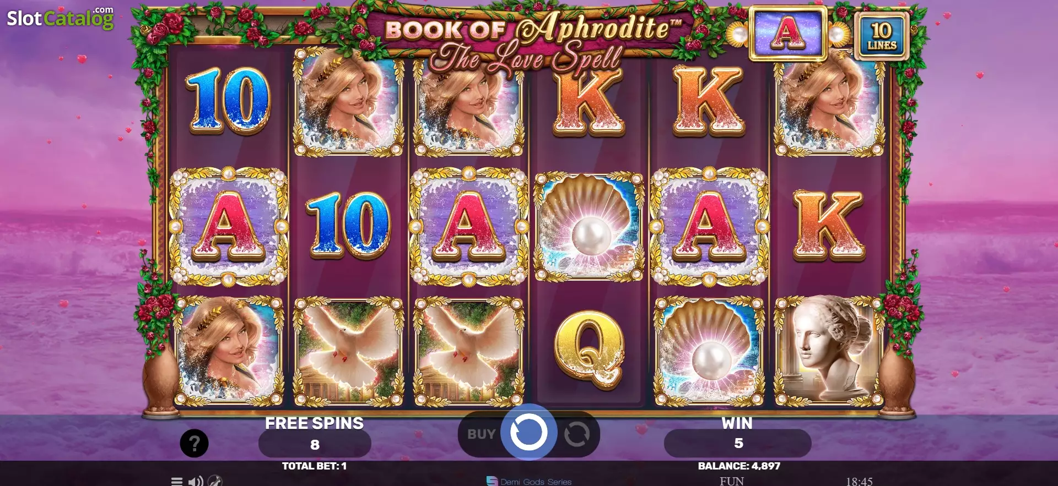This screenshot has height=486, width=1058.
Task: Click the main spin button
Action: [x=528, y=432]
